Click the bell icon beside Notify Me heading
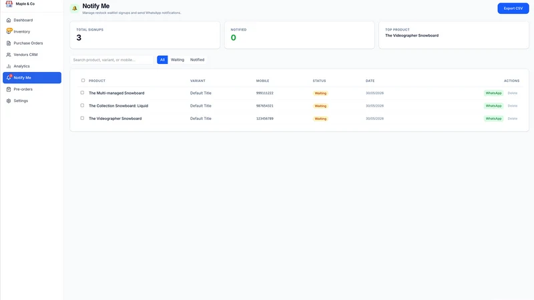The width and height of the screenshot is (534, 300). pyautogui.click(x=75, y=9)
